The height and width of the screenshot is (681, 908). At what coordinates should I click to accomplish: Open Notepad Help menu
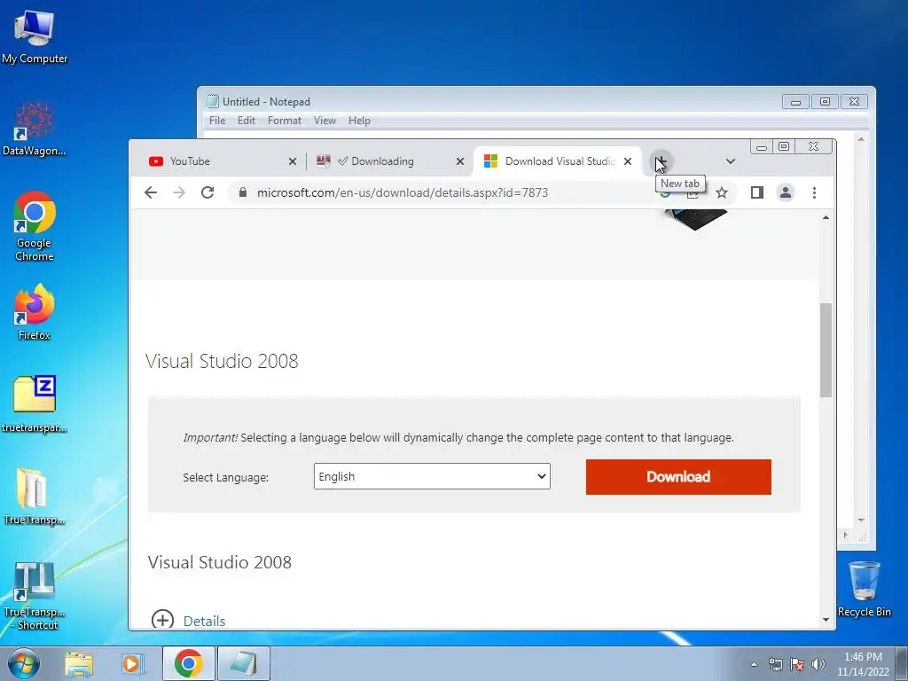(x=359, y=121)
